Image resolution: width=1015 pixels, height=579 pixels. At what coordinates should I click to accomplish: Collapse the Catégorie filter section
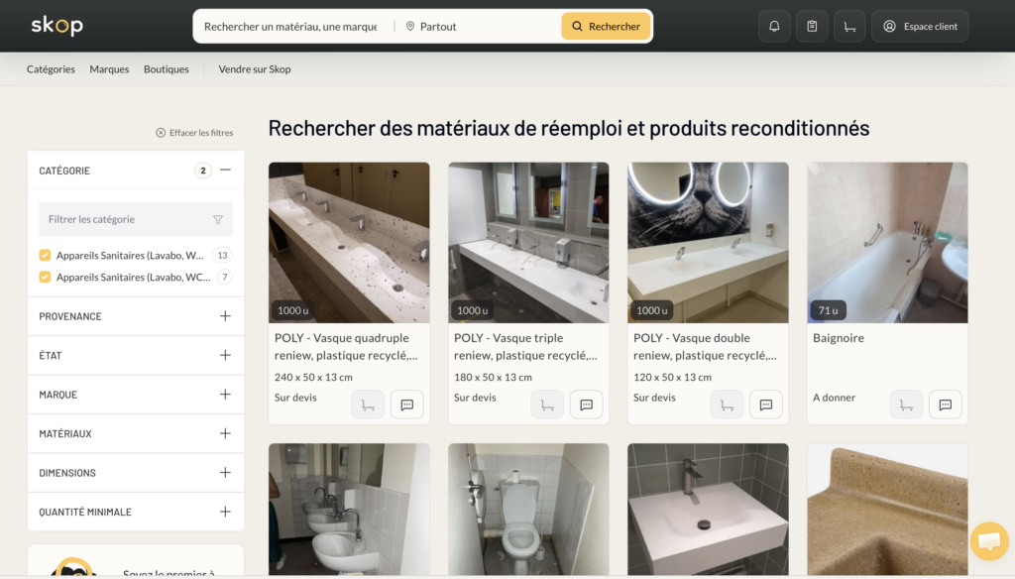pos(225,171)
